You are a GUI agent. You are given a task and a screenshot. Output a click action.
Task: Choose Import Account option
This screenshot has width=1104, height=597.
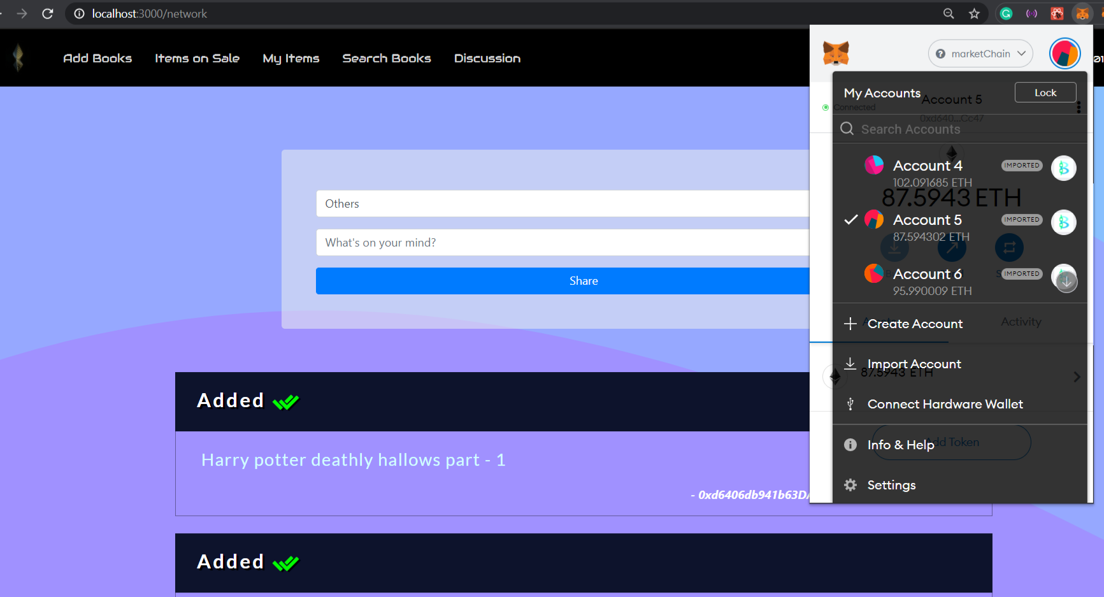pyautogui.click(x=959, y=364)
